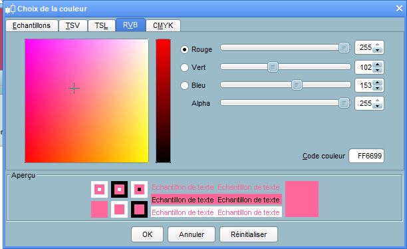The width and height of the screenshot is (407, 249).
Task: Click the Rouge slider thumb
Action: point(344,48)
